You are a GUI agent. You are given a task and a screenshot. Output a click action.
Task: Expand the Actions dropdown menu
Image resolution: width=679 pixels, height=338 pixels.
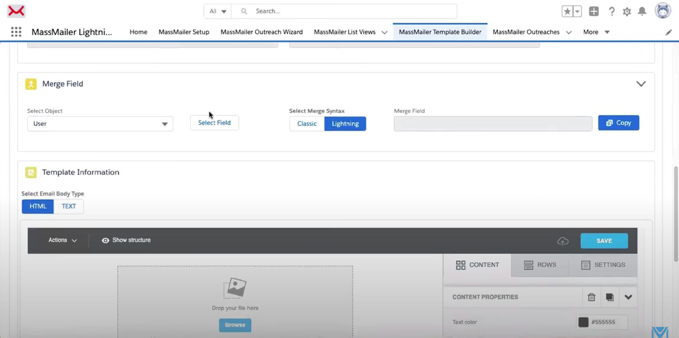[x=63, y=240]
